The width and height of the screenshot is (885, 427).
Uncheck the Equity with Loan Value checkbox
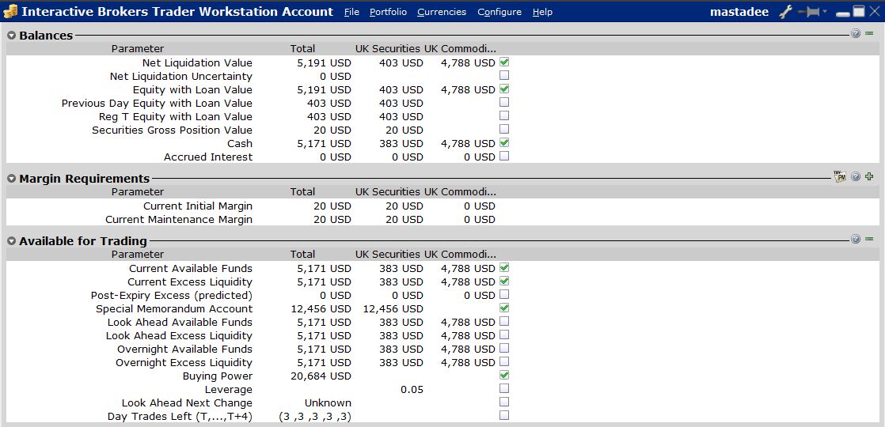[504, 89]
